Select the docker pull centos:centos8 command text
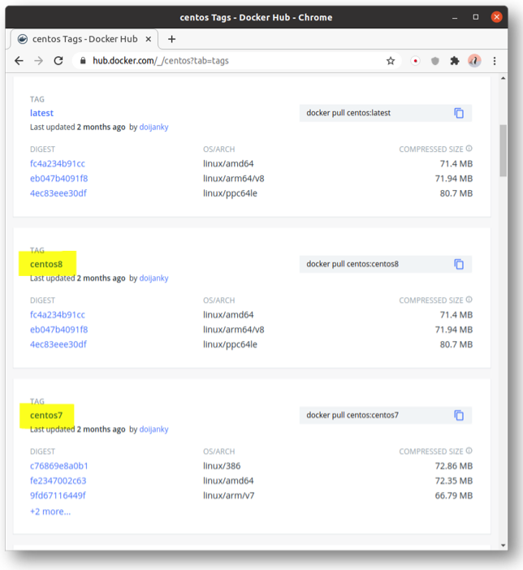Image resolution: width=523 pixels, height=570 pixels. tap(352, 264)
